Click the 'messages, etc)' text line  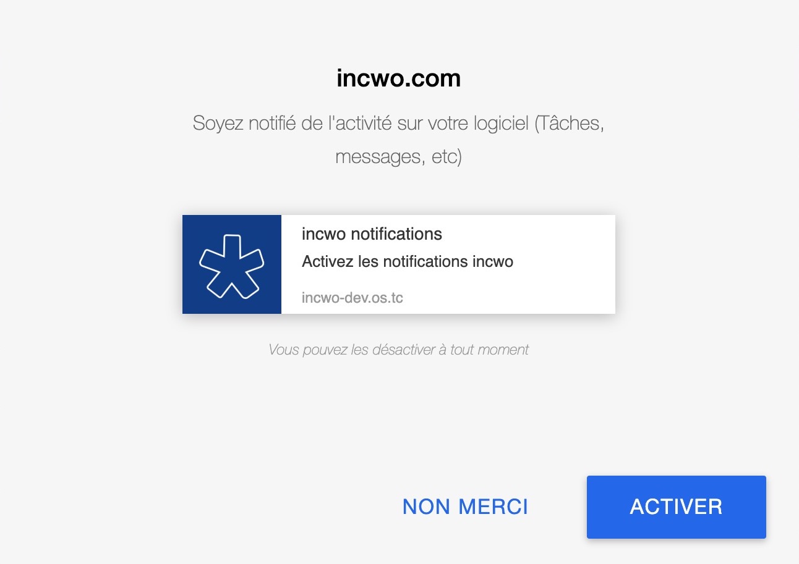[x=399, y=156]
